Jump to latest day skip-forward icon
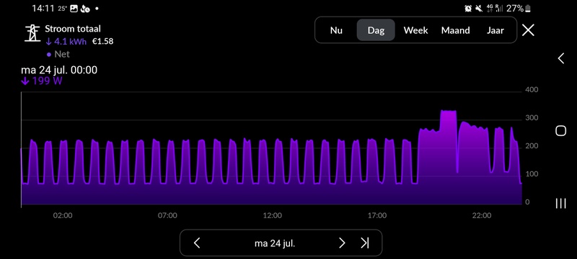577x259 pixels. point(365,243)
